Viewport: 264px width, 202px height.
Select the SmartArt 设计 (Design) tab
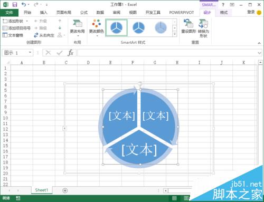(207, 13)
